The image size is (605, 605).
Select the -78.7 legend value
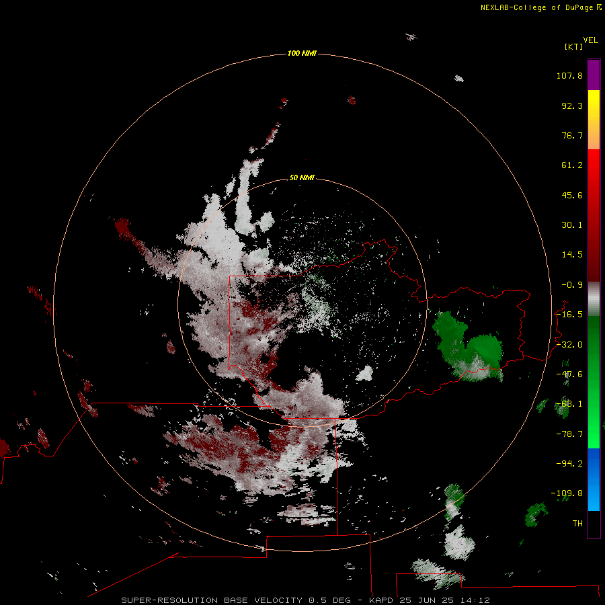coord(569,434)
